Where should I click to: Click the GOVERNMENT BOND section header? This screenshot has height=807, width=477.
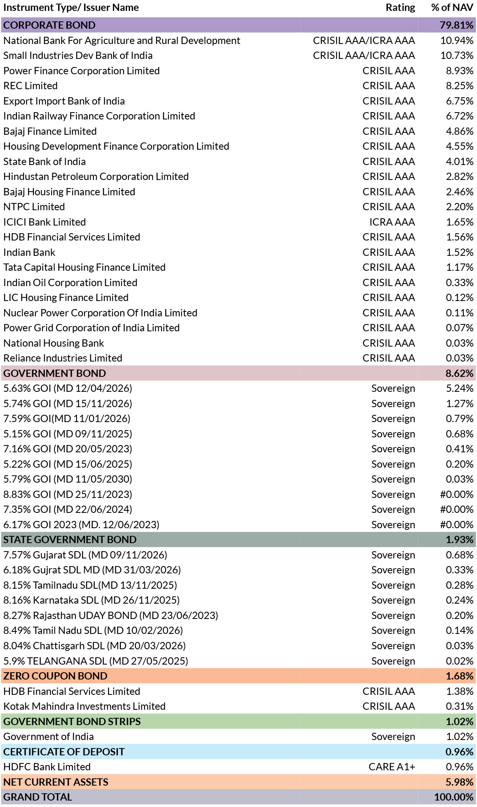coord(238,373)
